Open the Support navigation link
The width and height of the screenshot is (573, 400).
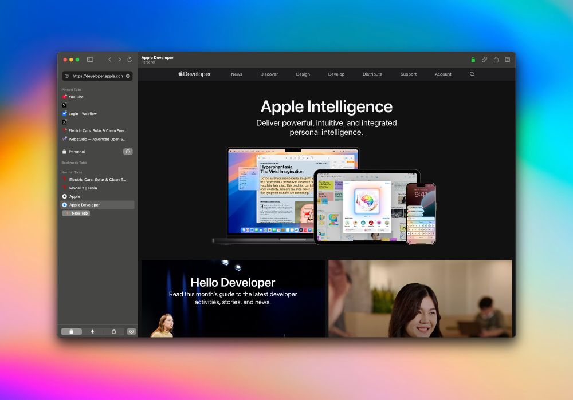(408, 74)
